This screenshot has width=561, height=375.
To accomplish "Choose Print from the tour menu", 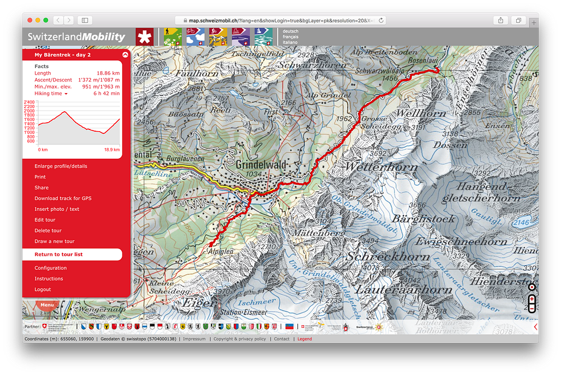I will (40, 177).
